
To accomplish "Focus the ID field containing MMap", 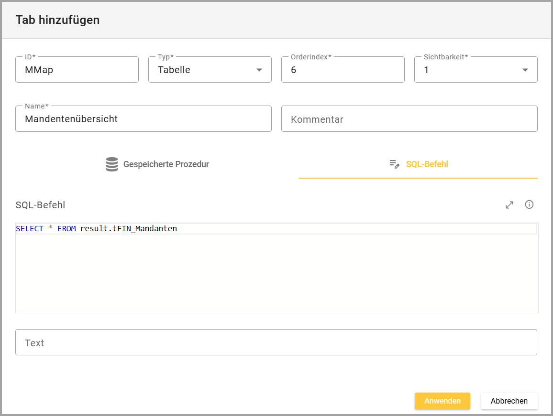I will click(77, 70).
